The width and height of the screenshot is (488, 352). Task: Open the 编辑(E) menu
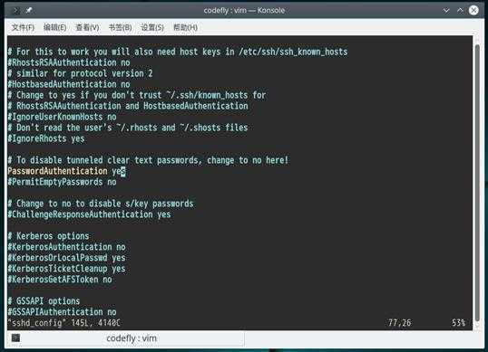[54, 27]
